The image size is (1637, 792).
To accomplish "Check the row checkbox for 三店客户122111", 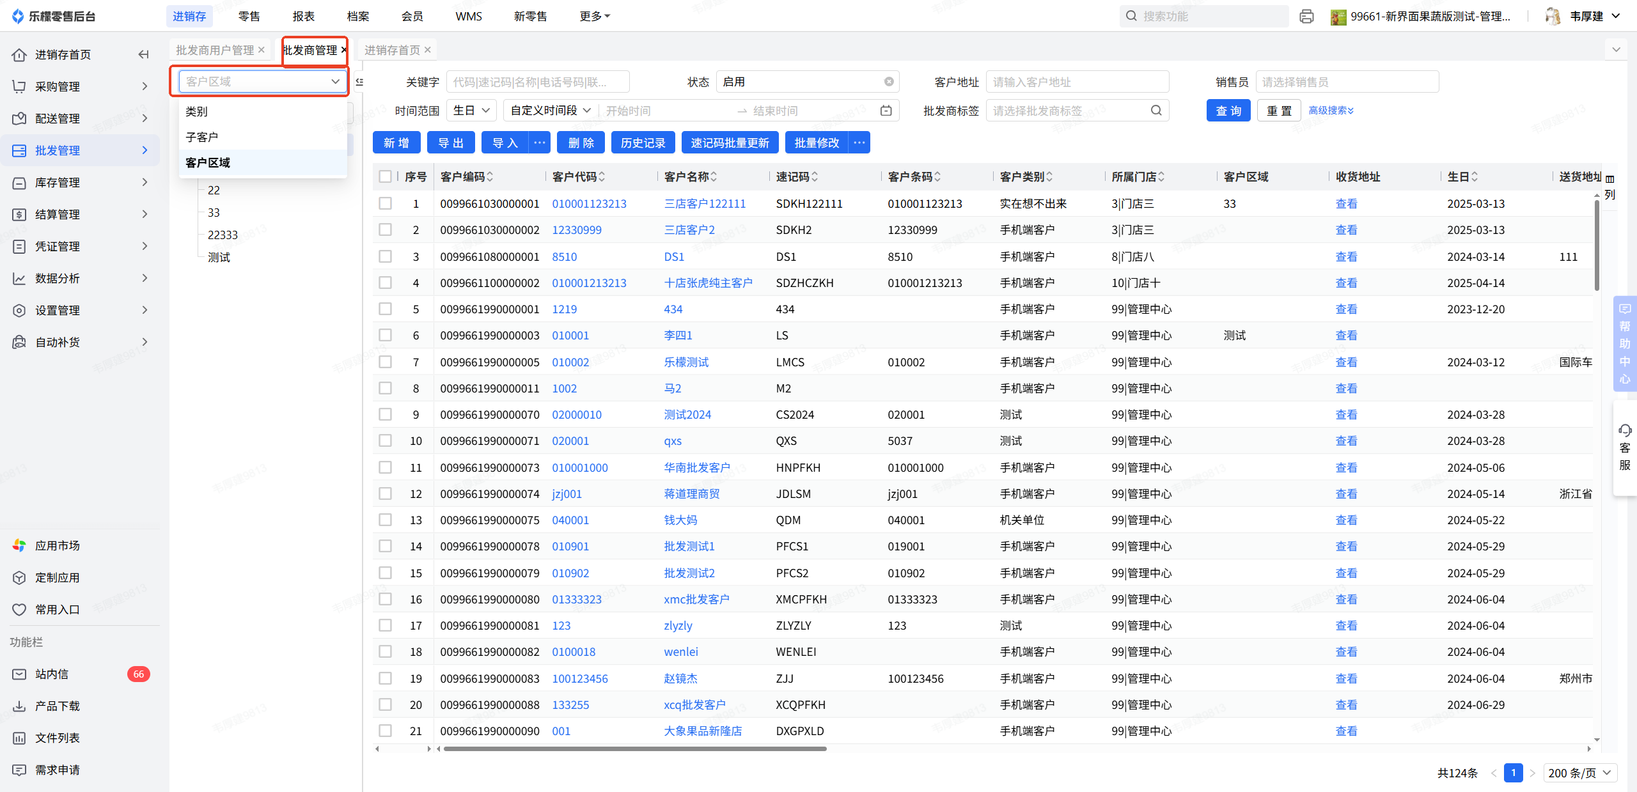I will pos(385,203).
